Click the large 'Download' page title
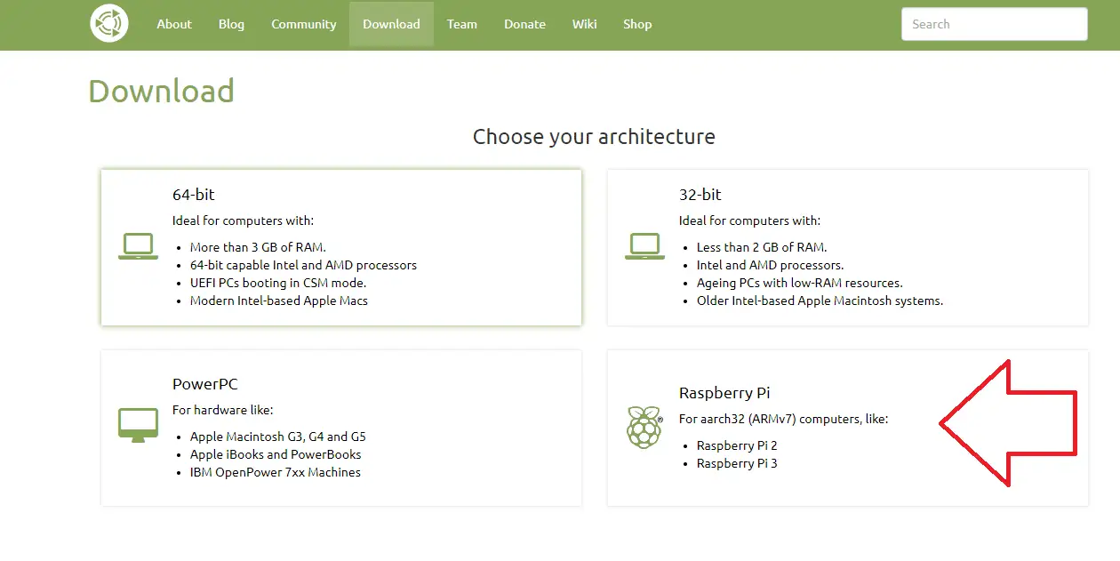The height and width of the screenshot is (561, 1120). point(162,91)
